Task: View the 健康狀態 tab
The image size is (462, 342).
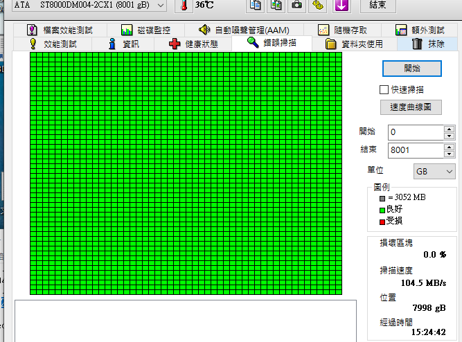Action: tap(193, 44)
